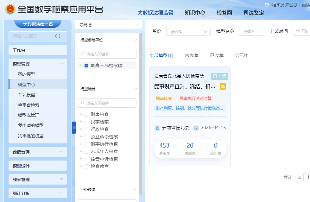Click the 已上架 status badge
Viewport: 310px width, 202px height.
tap(219, 76)
